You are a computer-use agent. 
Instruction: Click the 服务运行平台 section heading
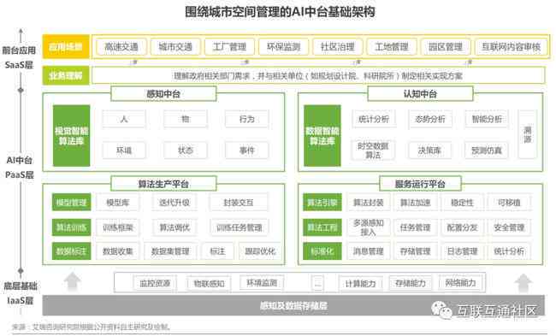[420, 184]
